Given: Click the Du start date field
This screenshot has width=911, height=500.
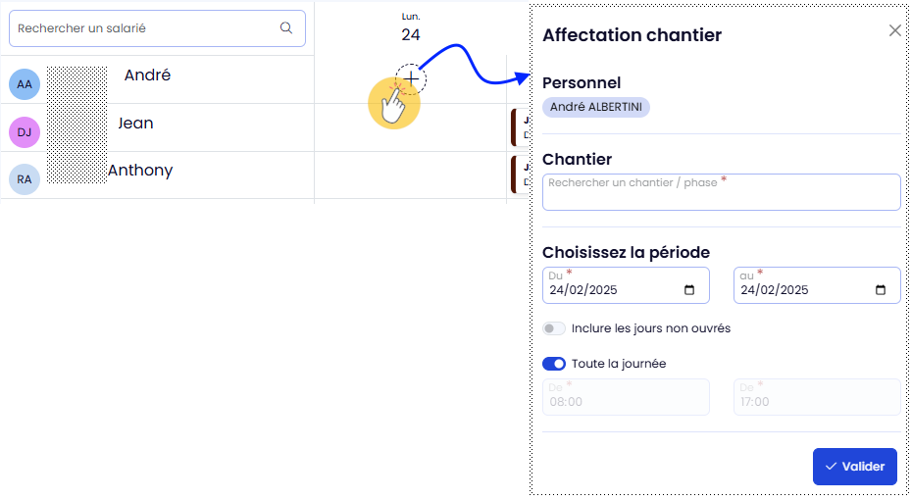Looking at the screenshot, I should (x=613, y=290).
